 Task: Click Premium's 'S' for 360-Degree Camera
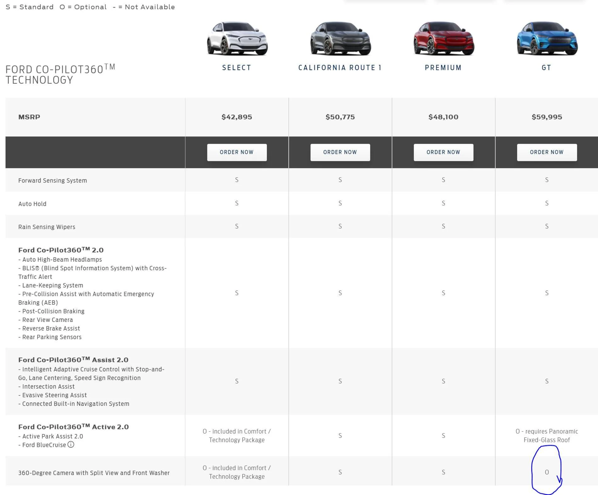click(x=443, y=472)
